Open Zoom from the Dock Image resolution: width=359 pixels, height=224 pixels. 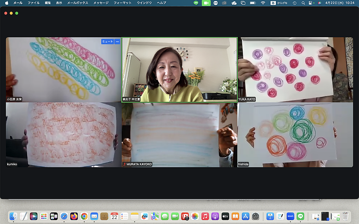click(x=290, y=216)
